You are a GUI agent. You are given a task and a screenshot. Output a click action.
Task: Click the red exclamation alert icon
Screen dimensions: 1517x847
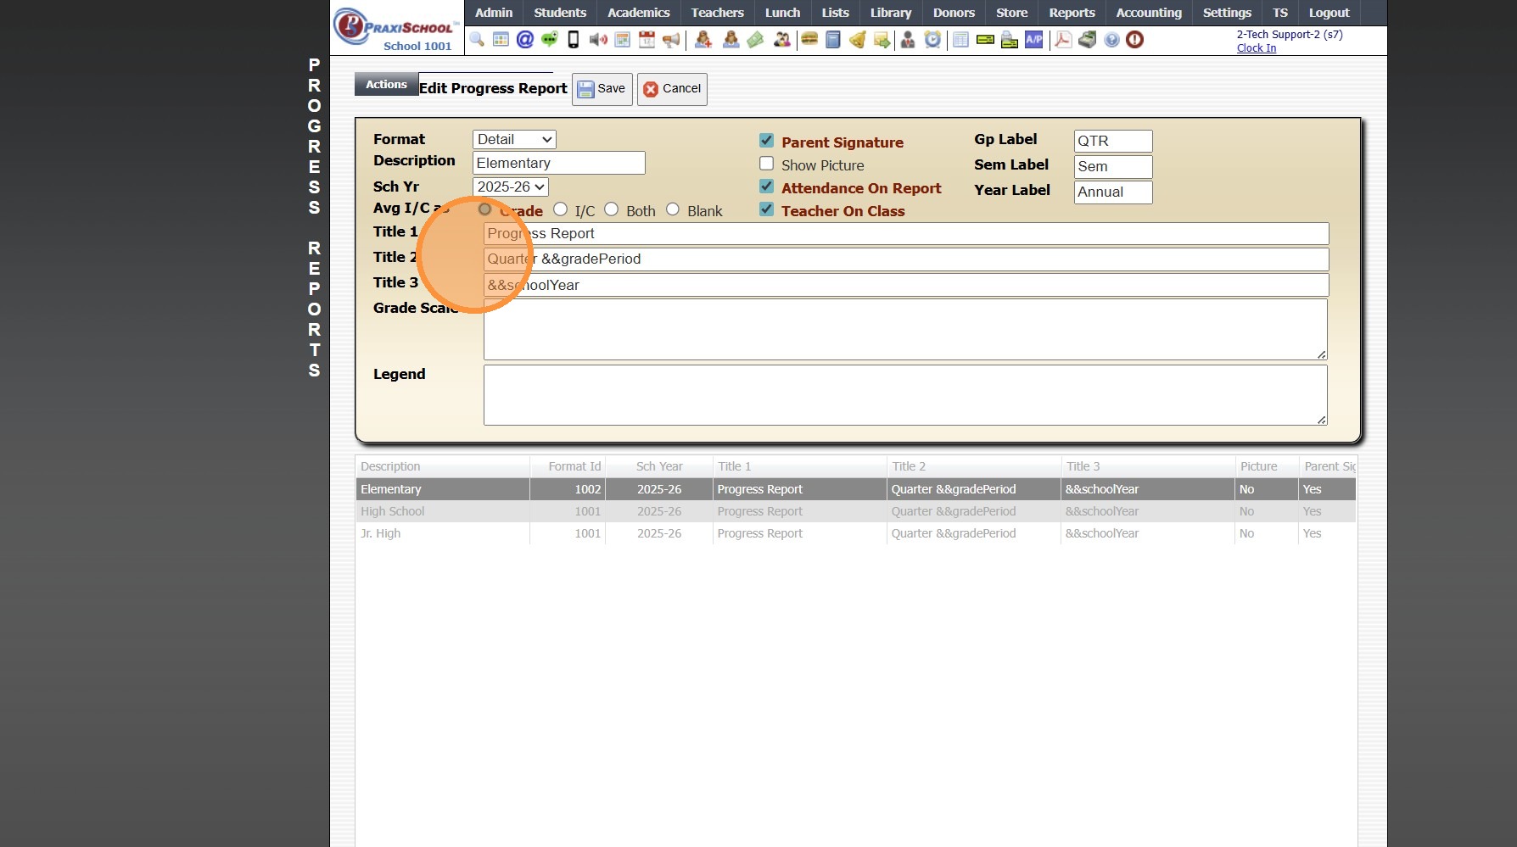click(x=1135, y=40)
